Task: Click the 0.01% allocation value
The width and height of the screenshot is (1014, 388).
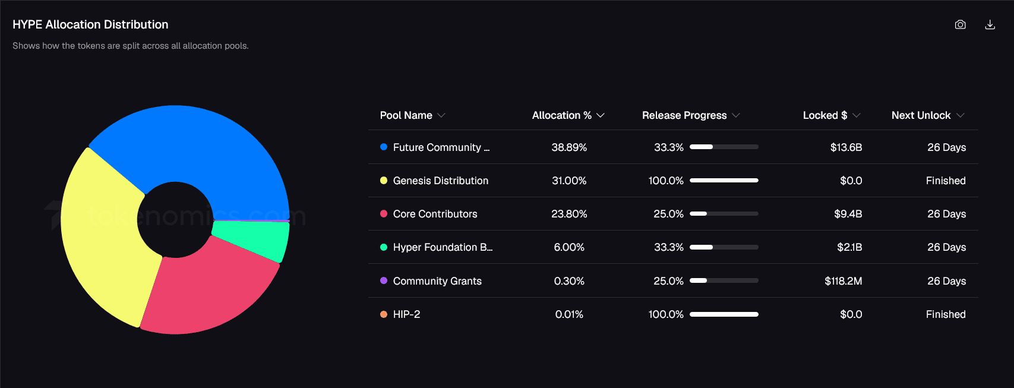Action: point(569,314)
